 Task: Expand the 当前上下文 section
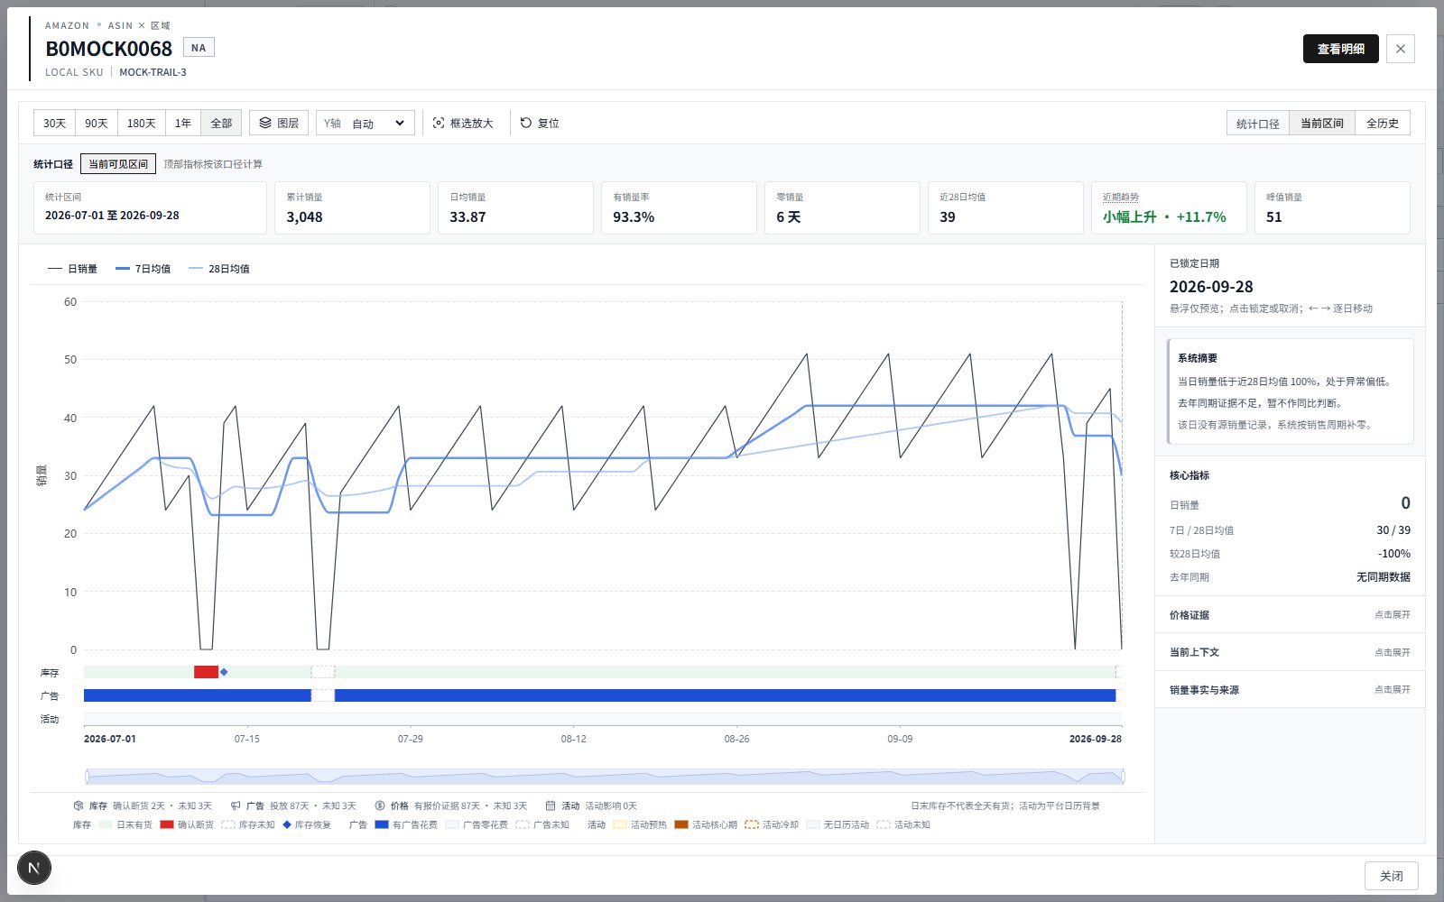1290,652
